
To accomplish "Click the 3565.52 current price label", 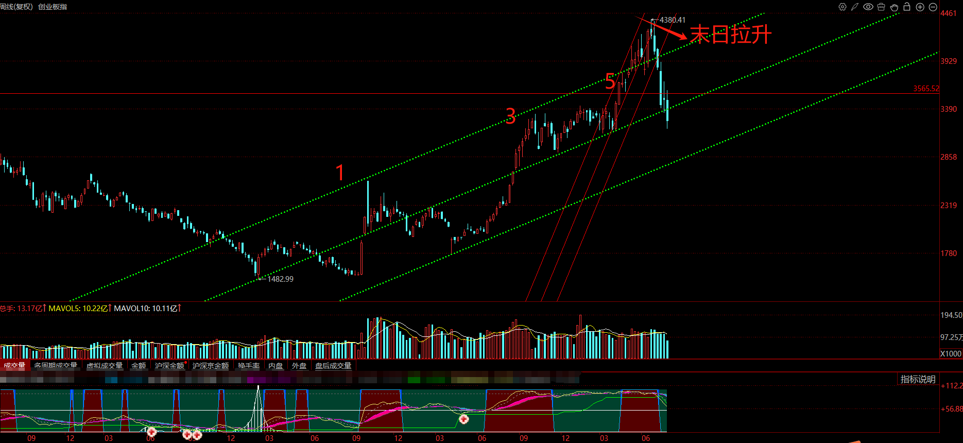I will (926, 89).
